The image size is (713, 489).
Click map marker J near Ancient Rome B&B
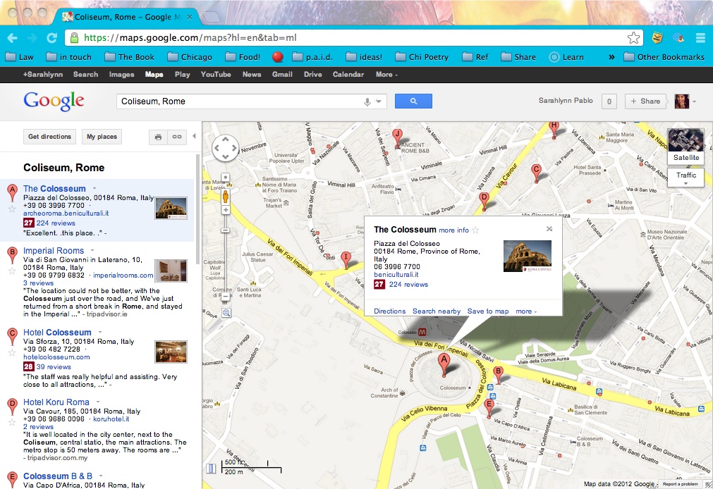pyautogui.click(x=398, y=138)
